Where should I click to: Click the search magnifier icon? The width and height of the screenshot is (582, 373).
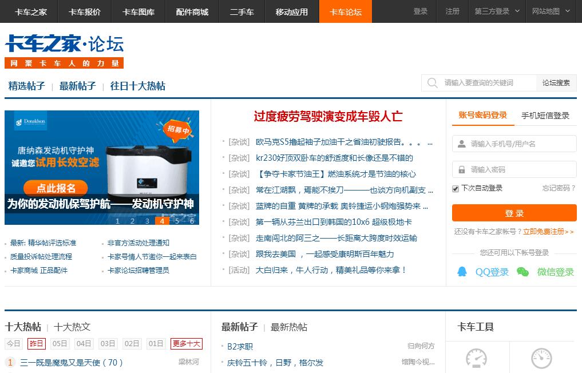point(432,83)
